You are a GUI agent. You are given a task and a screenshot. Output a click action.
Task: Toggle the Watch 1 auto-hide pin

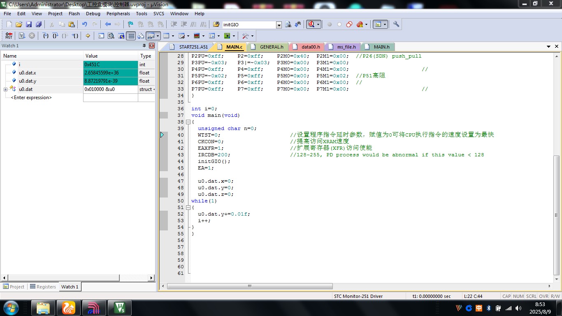pos(144,46)
